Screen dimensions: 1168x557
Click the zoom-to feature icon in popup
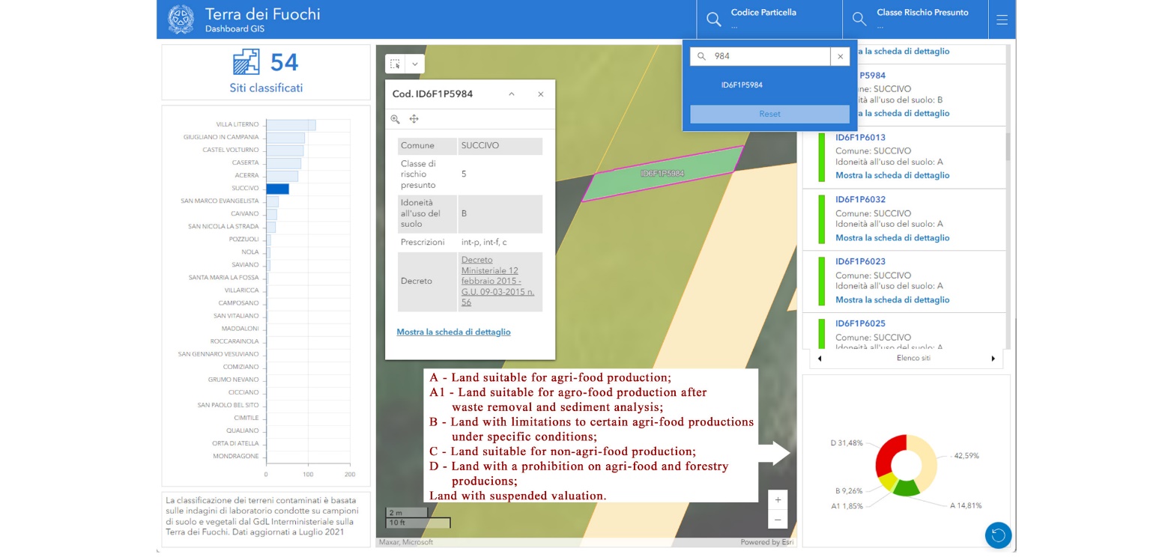396,119
